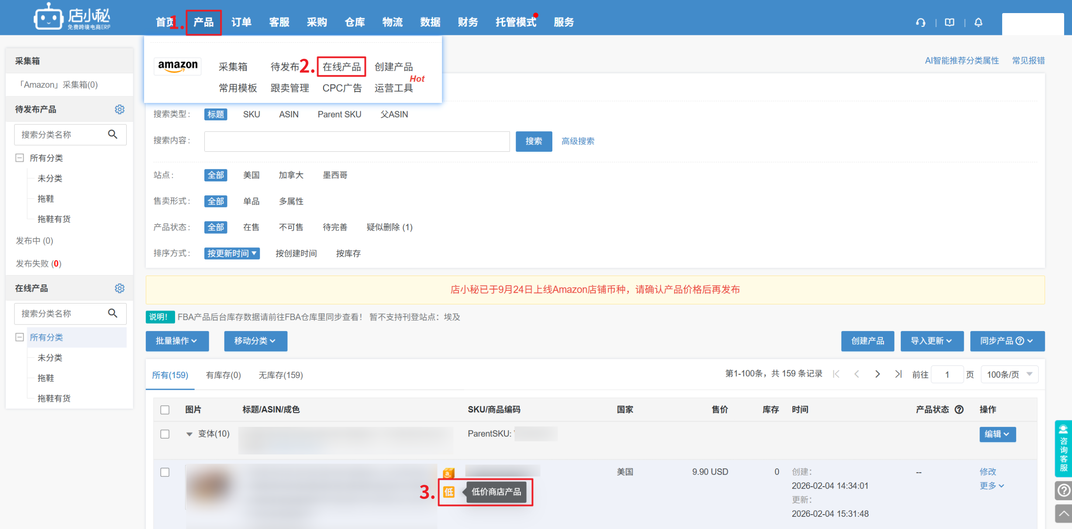Open 订单 in the top navigation
1072x529 pixels.
pos(241,22)
